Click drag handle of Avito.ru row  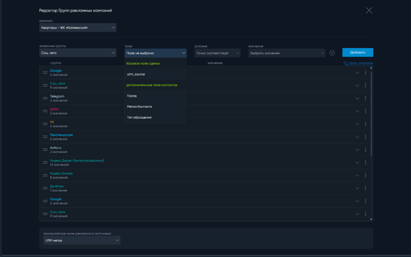pyautogui.click(x=45, y=150)
